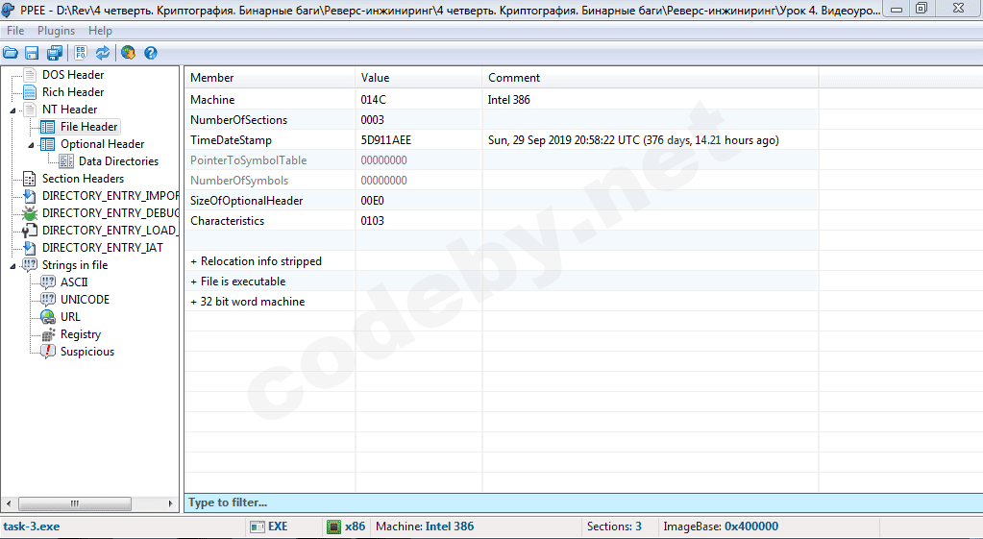Image resolution: width=983 pixels, height=539 pixels.
Task: Click the tree panel scroll left arrow
Action: [x=8, y=503]
